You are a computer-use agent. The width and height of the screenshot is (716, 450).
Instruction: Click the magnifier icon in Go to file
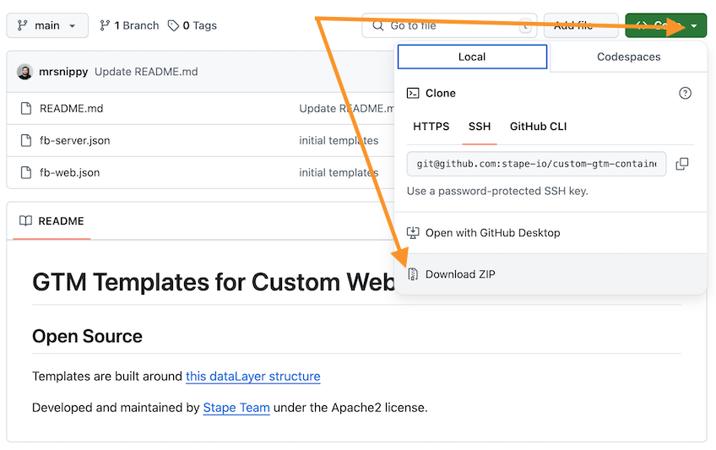coord(377,25)
